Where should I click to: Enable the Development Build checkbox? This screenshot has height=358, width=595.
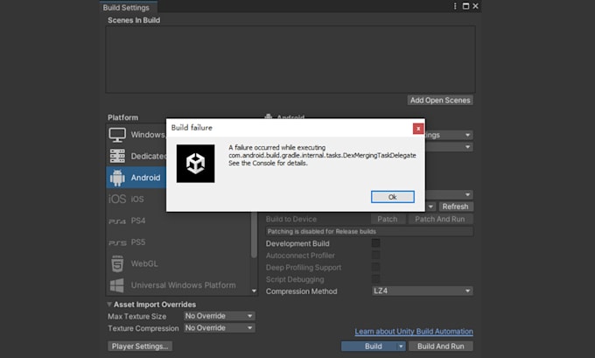click(x=375, y=243)
